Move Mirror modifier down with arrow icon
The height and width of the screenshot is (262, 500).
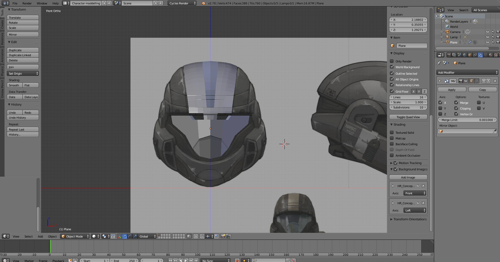[x=489, y=81]
